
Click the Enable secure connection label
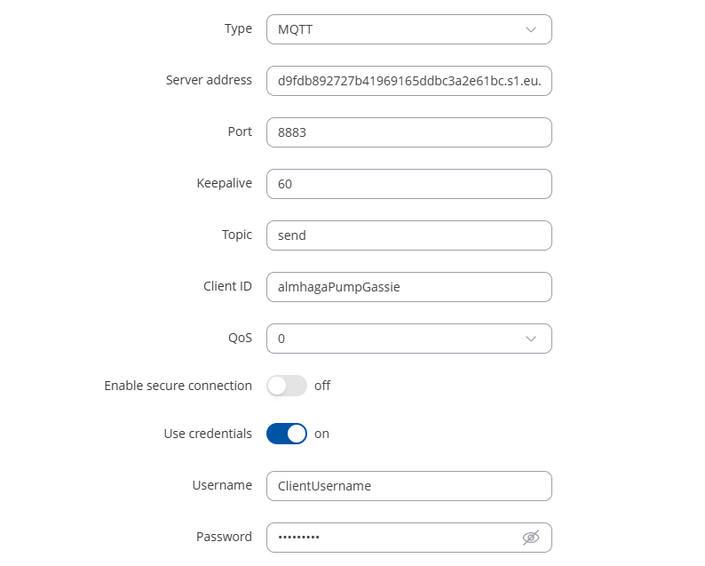click(x=178, y=386)
